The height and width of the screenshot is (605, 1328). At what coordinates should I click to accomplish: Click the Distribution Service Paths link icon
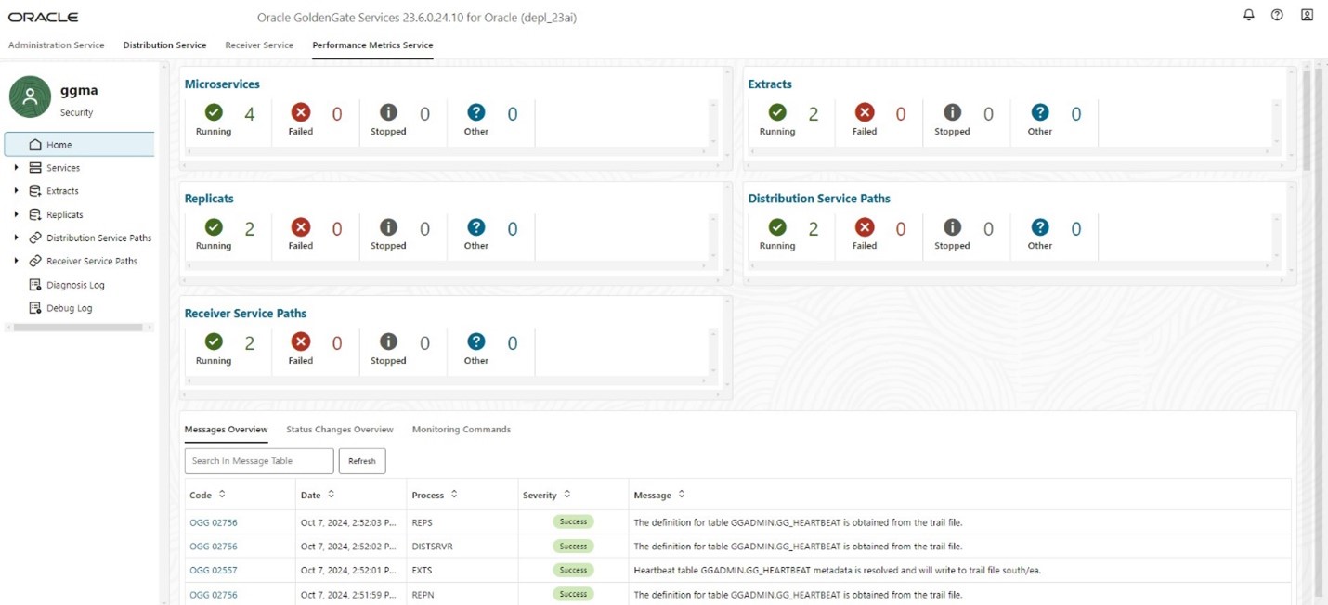click(35, 238)
